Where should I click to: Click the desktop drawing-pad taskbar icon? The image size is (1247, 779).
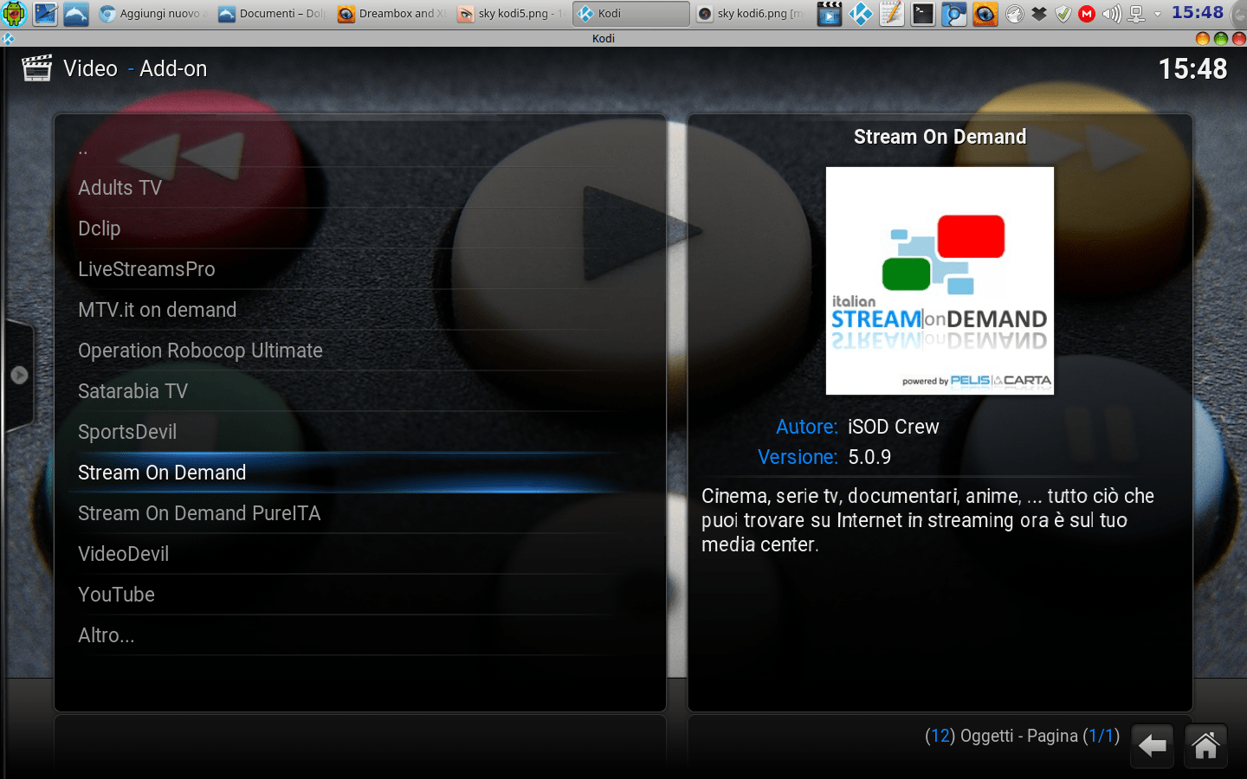pos(45,13)
